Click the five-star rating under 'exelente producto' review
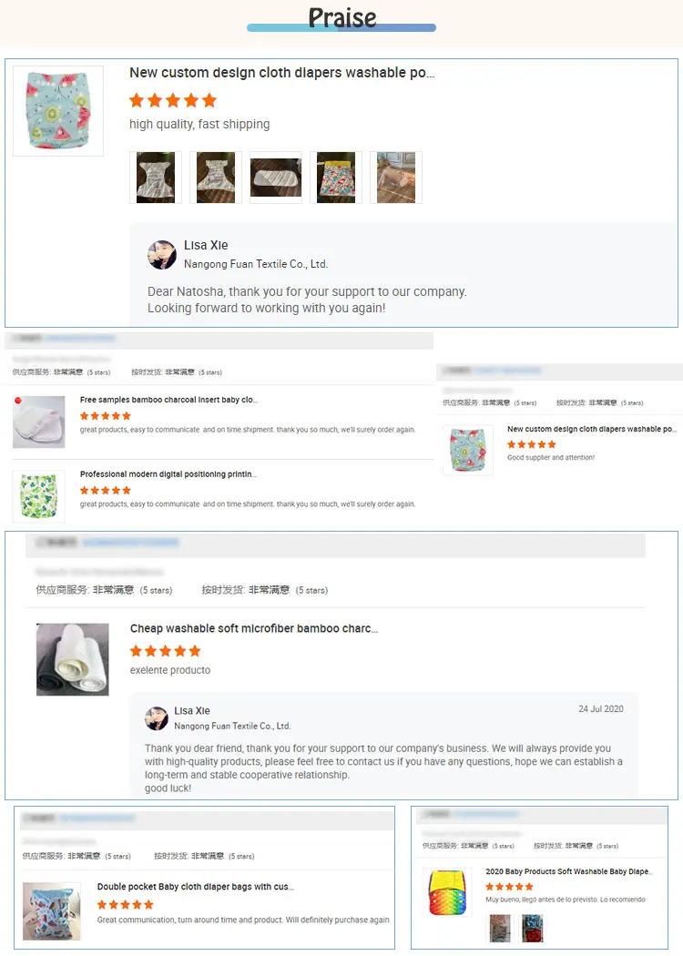This screenshot has height=956, width=683. pos(165,651)
